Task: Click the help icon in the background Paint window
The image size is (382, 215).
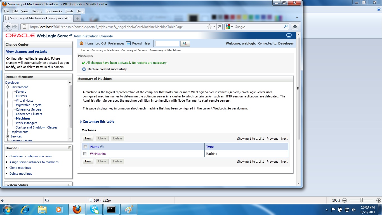Action: coord(379,9)
